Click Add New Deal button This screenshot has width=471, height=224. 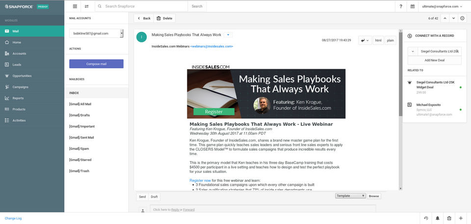434,60
